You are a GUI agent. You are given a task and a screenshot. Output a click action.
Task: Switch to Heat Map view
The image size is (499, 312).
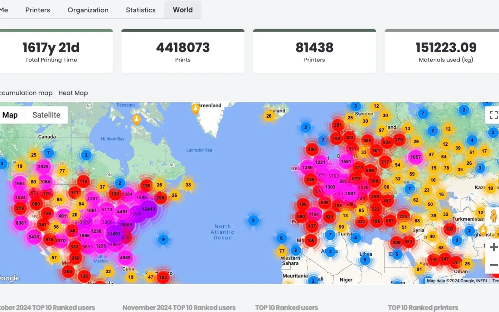click(73, 93)
